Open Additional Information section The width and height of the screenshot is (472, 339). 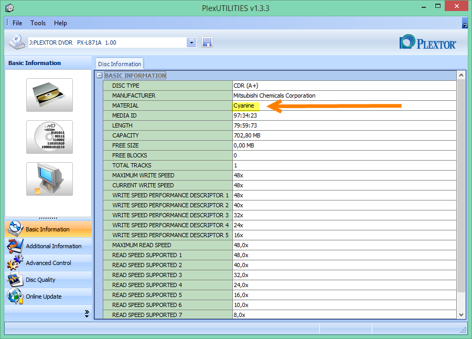tap(48, 246)
